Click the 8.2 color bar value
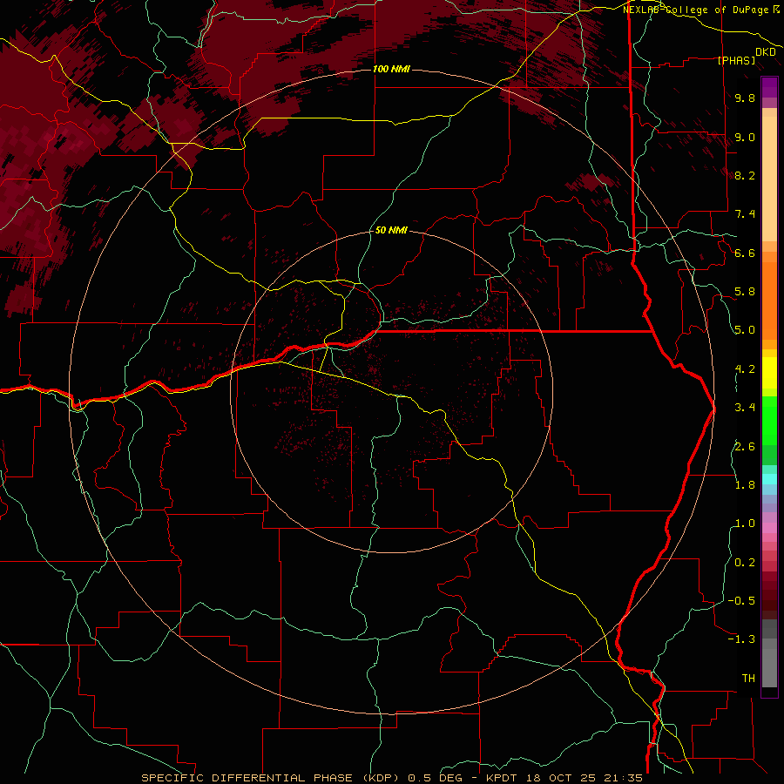 (745, 175)
